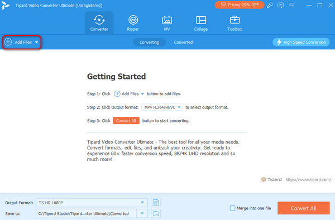
Task: Enable Merge into one file checkbox
Action: coord(232,208)
